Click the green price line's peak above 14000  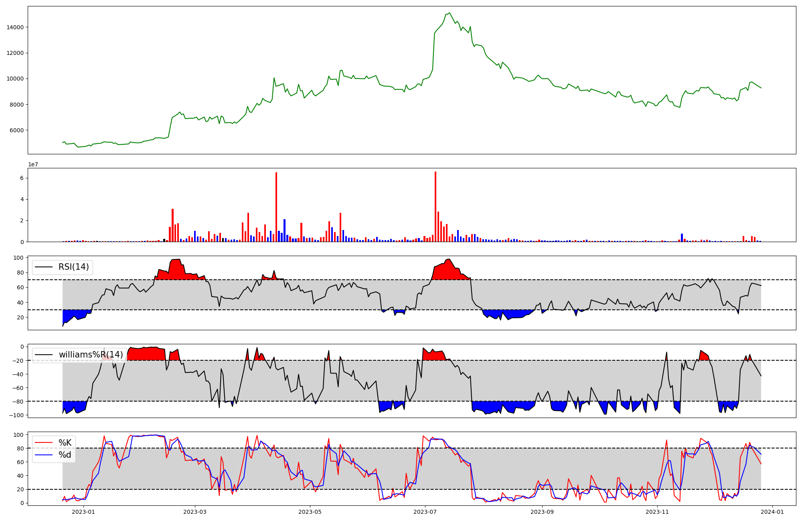450,13
